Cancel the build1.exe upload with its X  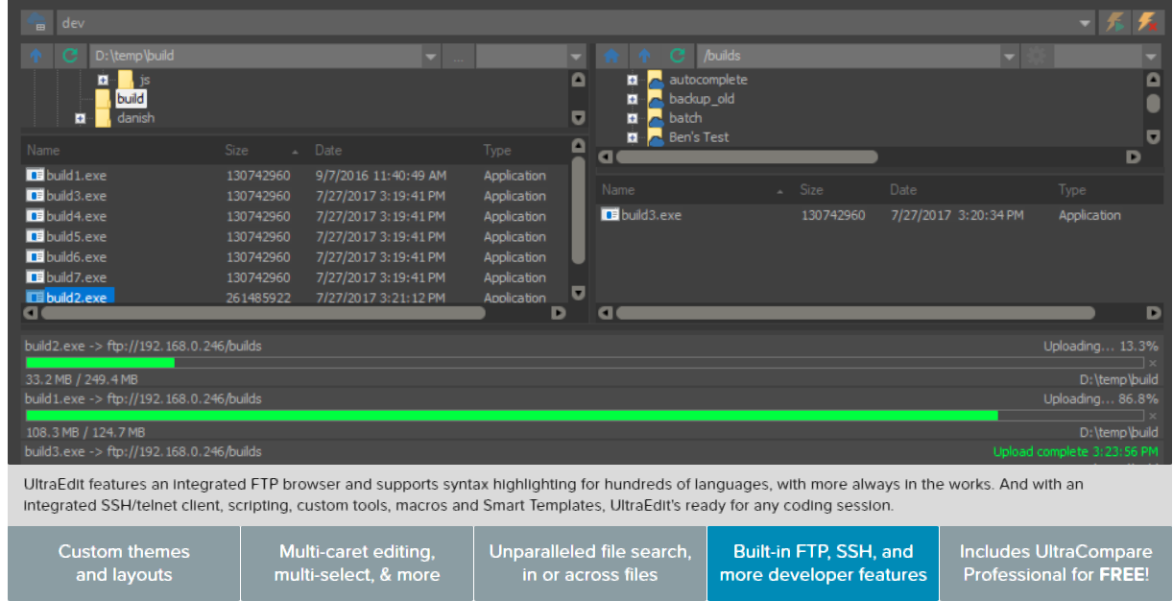[x=1153, y=416]
